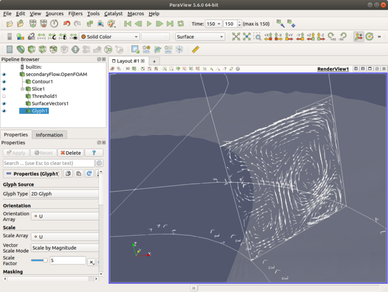This screenshot has width=388, height=292.
Task: Click the Undo arrow icon
Action: point(67,24)
